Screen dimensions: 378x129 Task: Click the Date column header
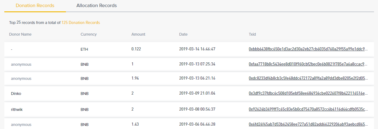183,34
